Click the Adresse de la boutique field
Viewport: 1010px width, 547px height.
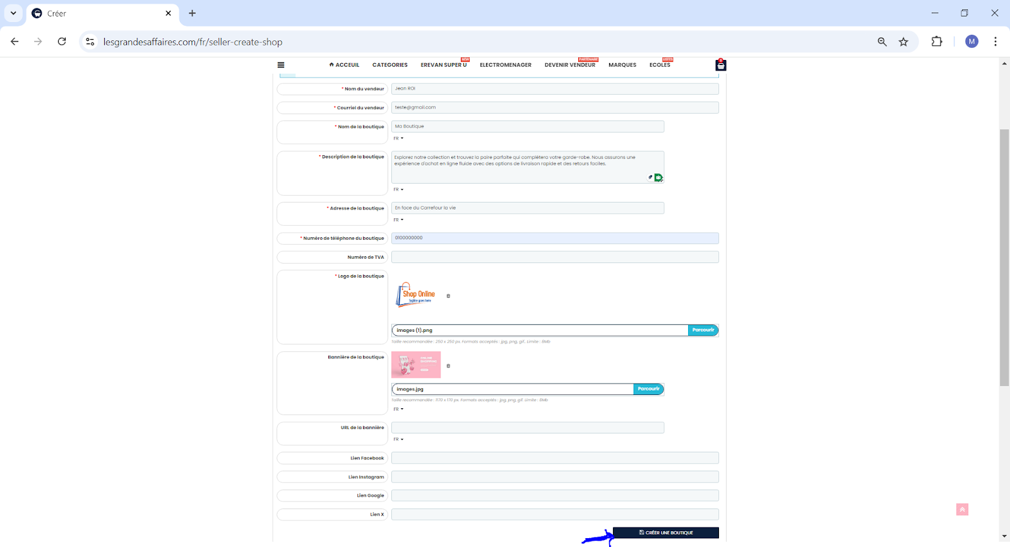pos(528,208)
